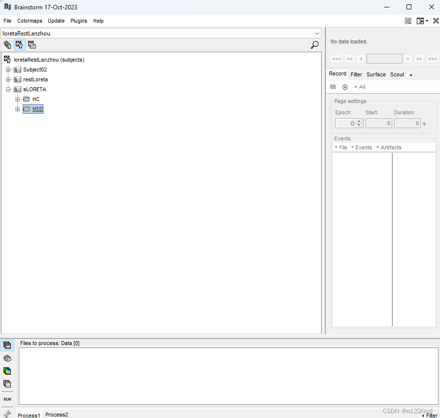Expand the MDD folder

point(17,109)
